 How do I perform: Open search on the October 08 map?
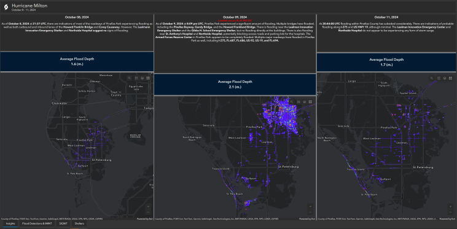tap(129, 78)
